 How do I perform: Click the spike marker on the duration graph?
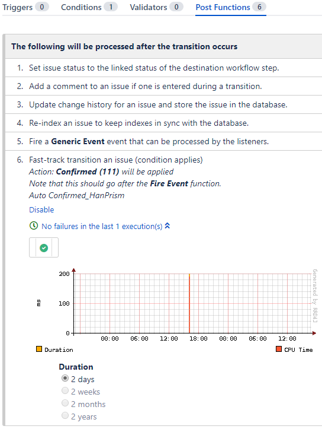click(189, 303)
